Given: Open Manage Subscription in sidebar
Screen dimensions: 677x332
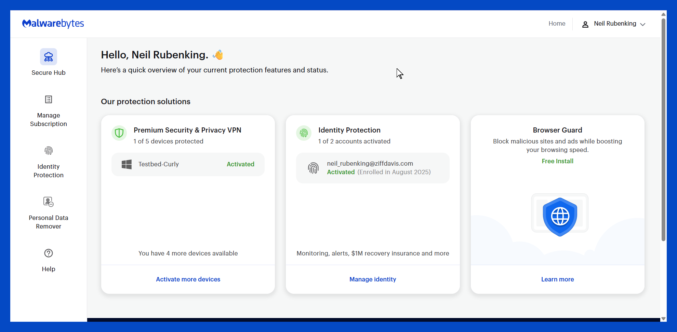Looking at the screenshot, I should (x=49, y=120).
